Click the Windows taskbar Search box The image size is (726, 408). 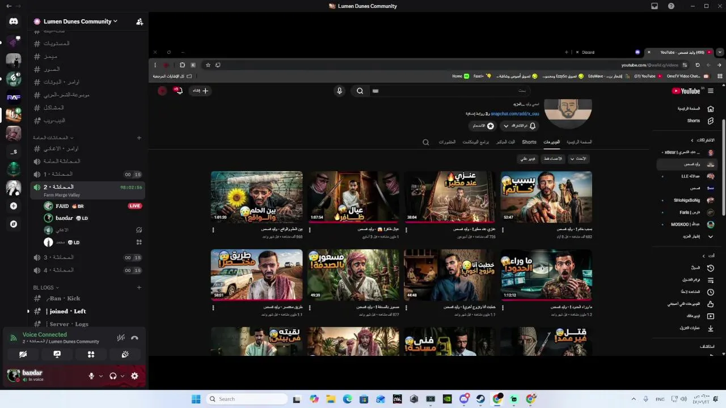[x=246, y=399]
